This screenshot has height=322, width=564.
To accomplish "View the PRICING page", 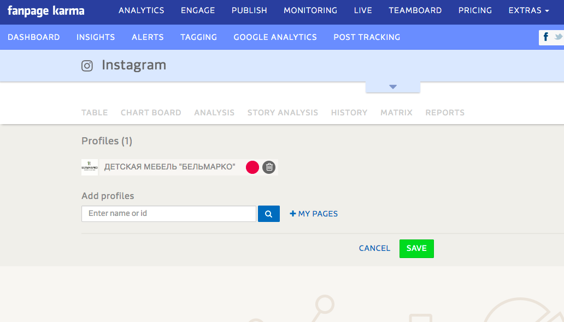I will click(475, 10).
